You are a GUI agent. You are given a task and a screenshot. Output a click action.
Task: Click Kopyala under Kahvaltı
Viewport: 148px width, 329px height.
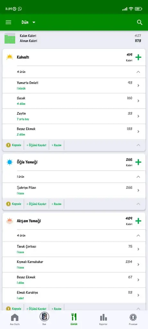coord(13,145)
